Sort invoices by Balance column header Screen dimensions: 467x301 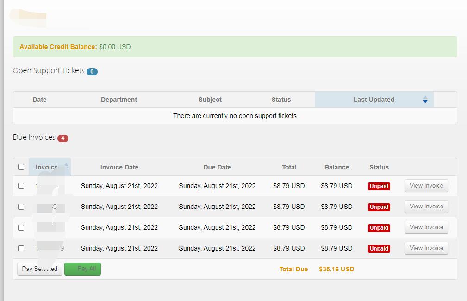click(336, 167)
